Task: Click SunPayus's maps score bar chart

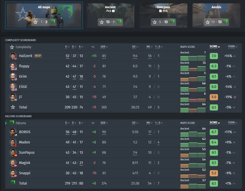Action: coord(193,155)
